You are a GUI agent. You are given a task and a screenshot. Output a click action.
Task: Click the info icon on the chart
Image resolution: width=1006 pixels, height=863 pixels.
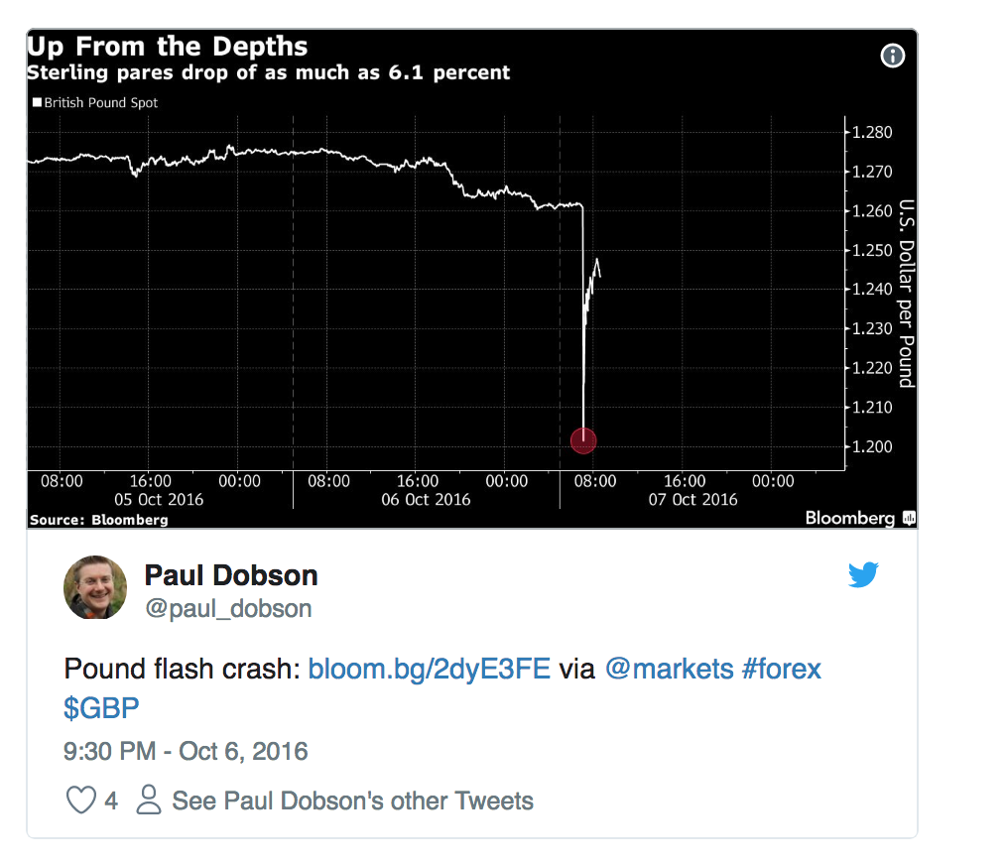[893, 56]
